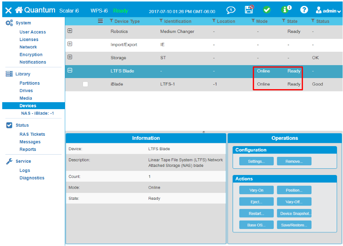This screenshot has width=343, height=246.
Task: Open Media in the sidebar
Action: pos(26,98)
